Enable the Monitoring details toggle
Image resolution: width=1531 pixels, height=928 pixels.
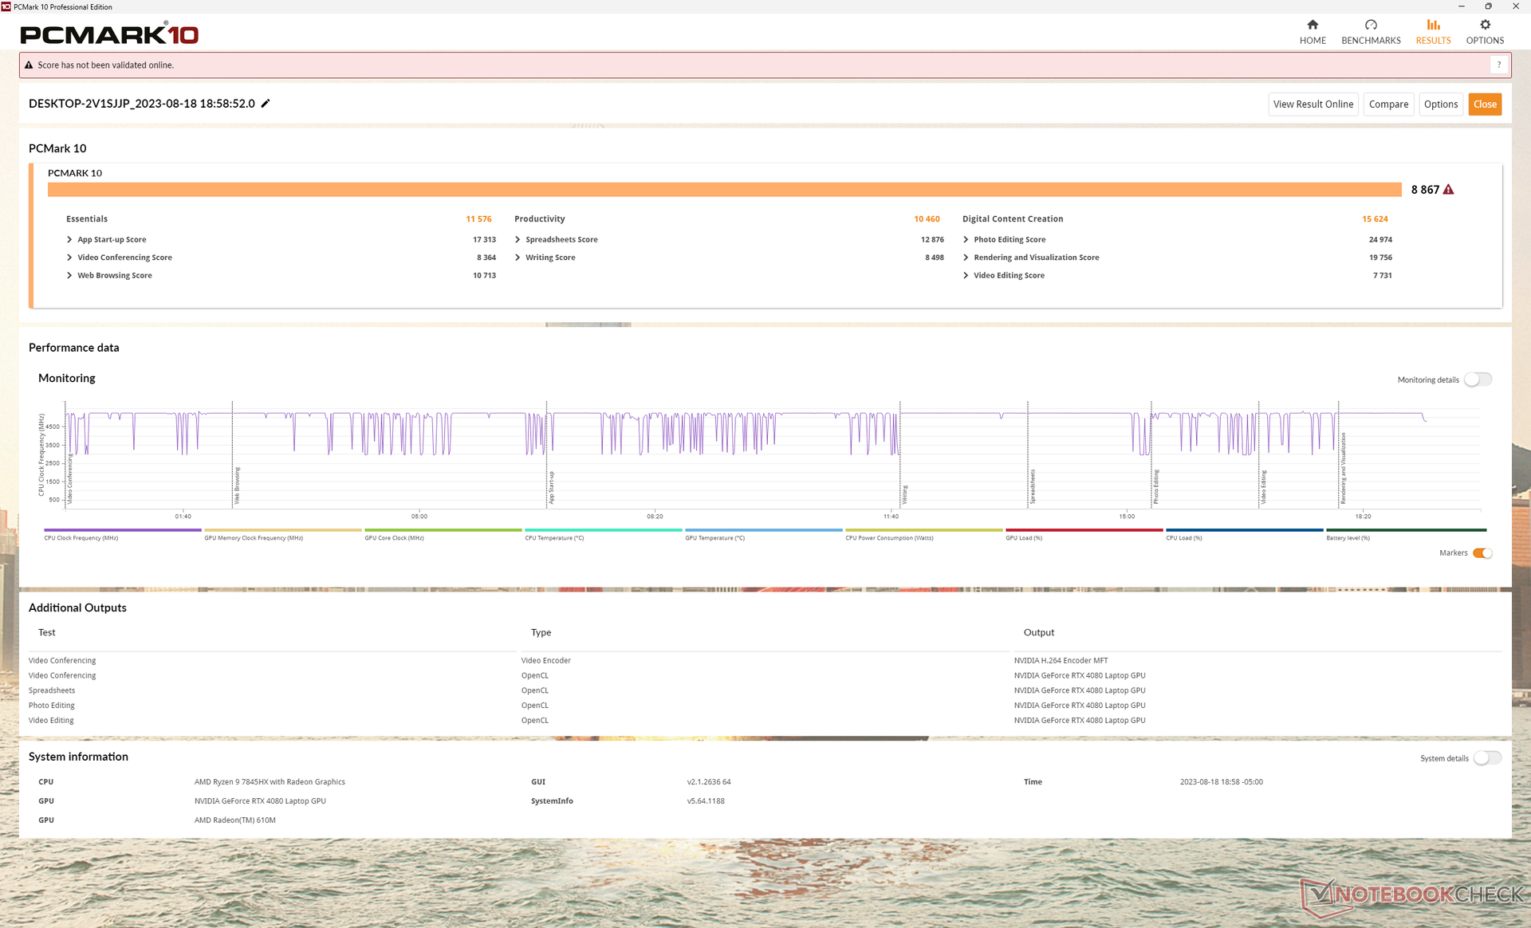coord(1478,379)
